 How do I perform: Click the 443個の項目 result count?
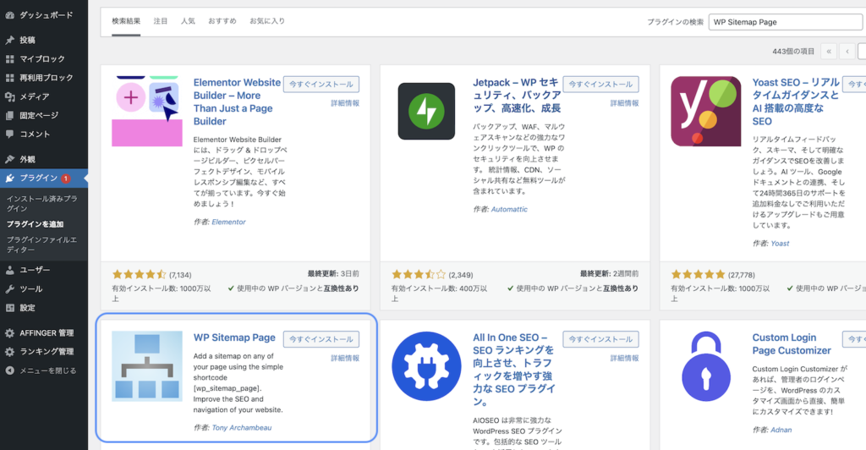click(793, 52)
